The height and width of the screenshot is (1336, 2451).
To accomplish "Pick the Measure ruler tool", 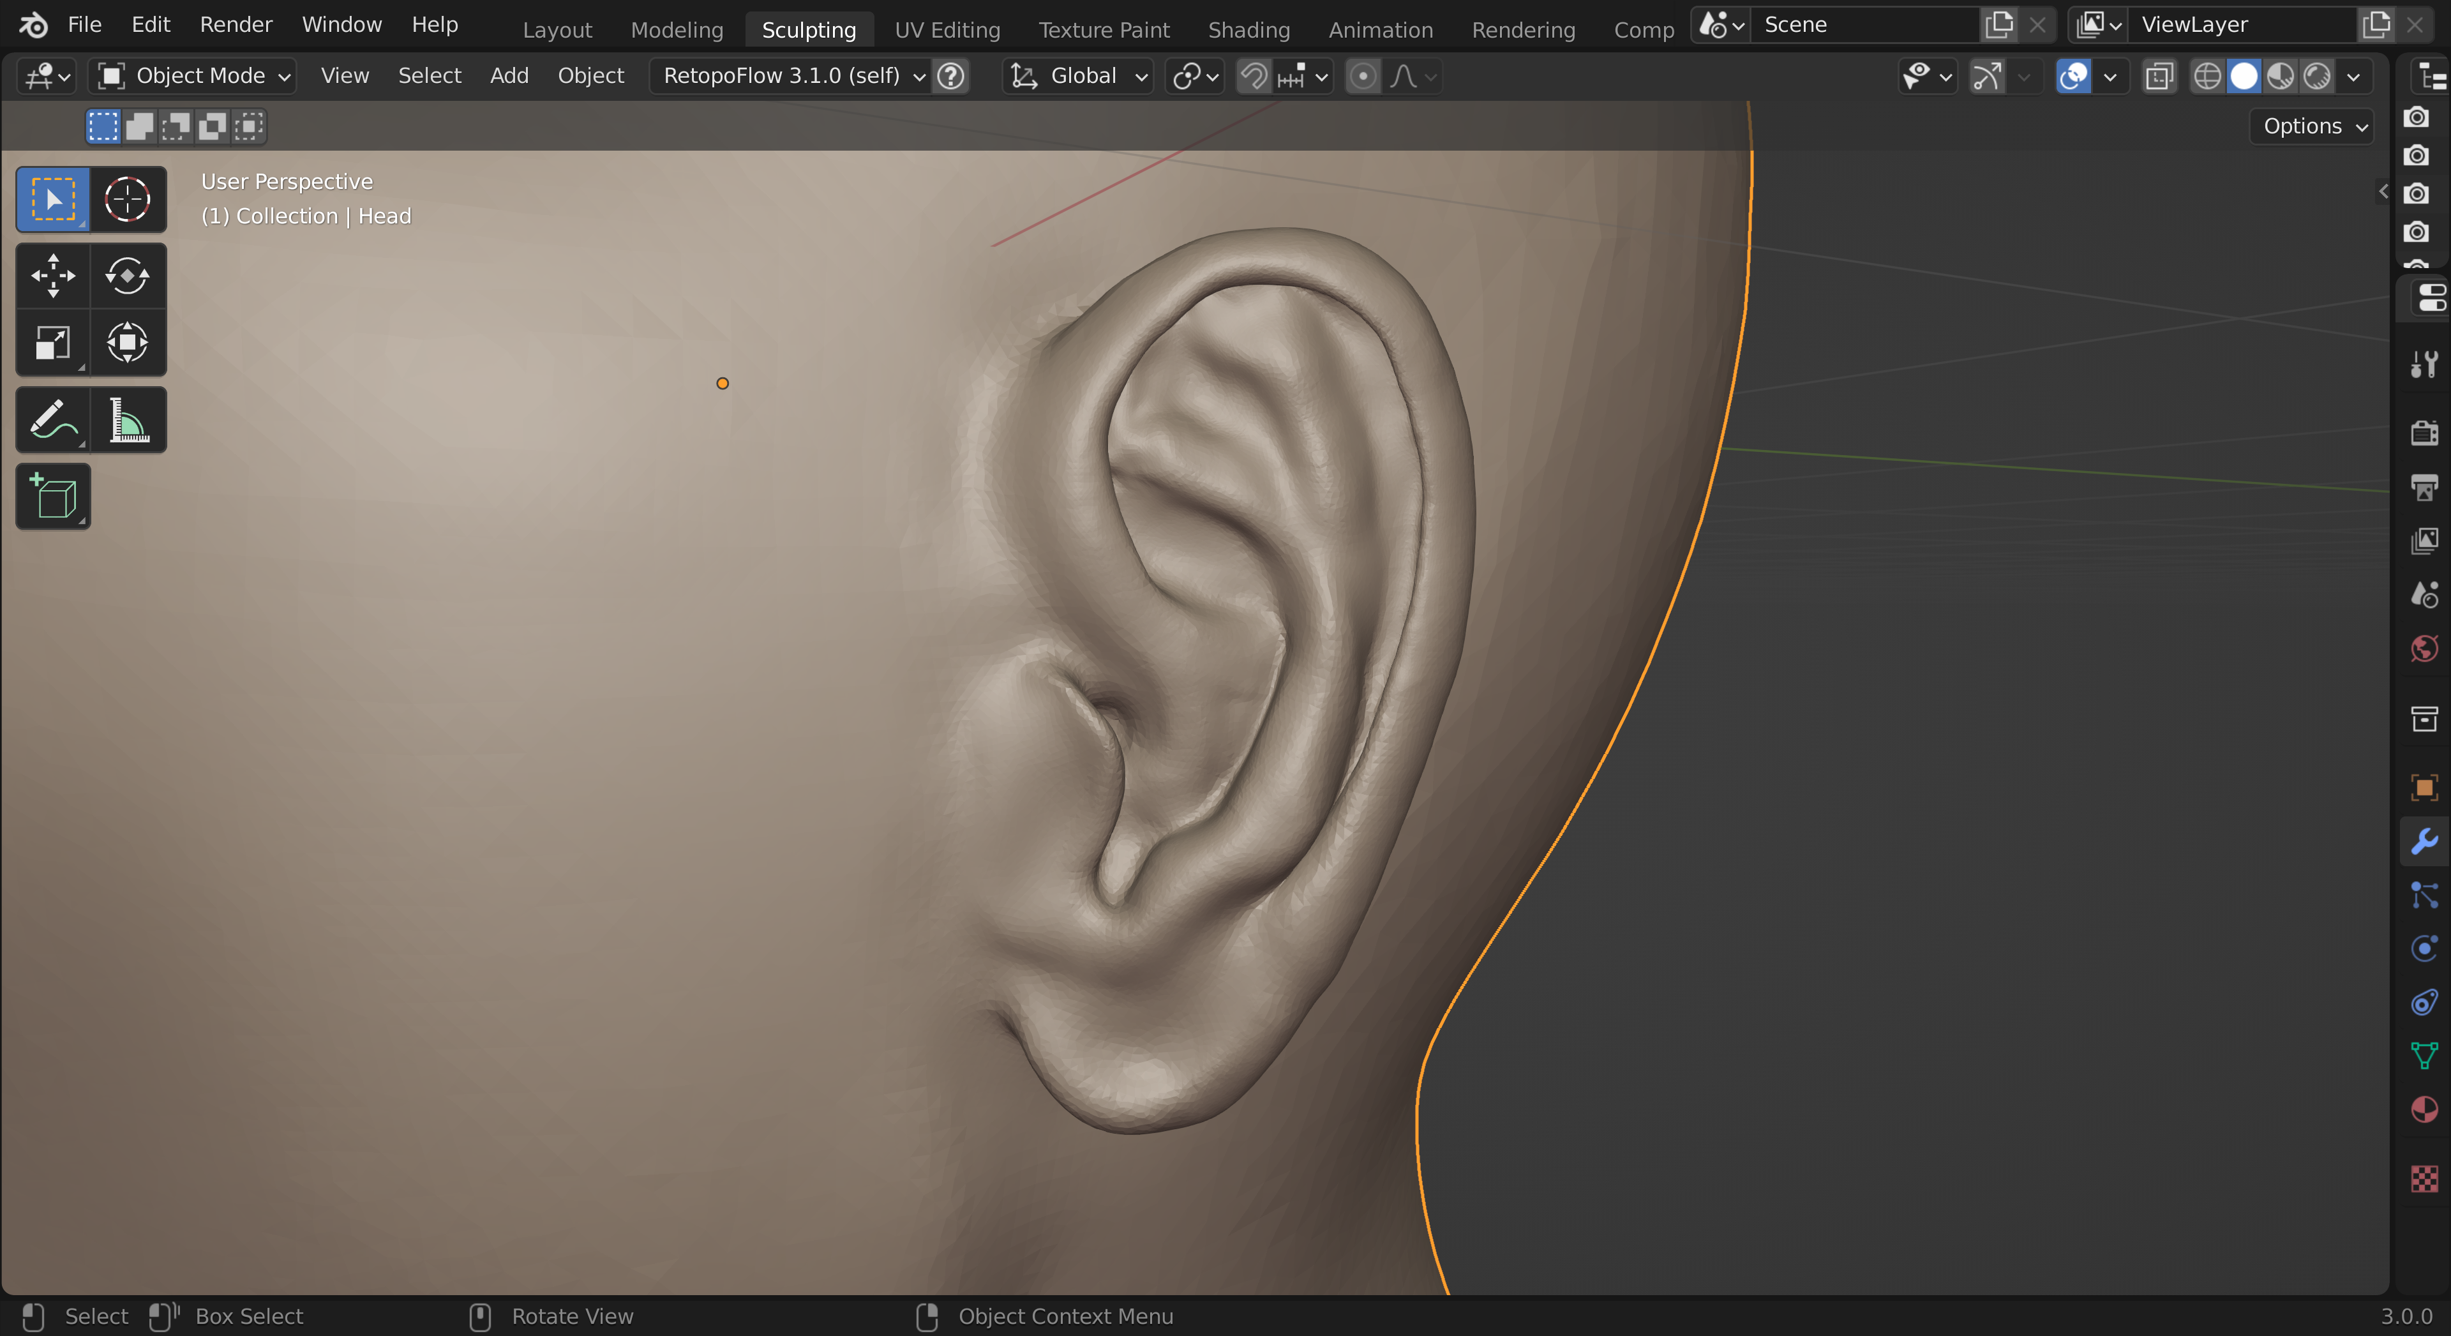I will pos(126,419).
